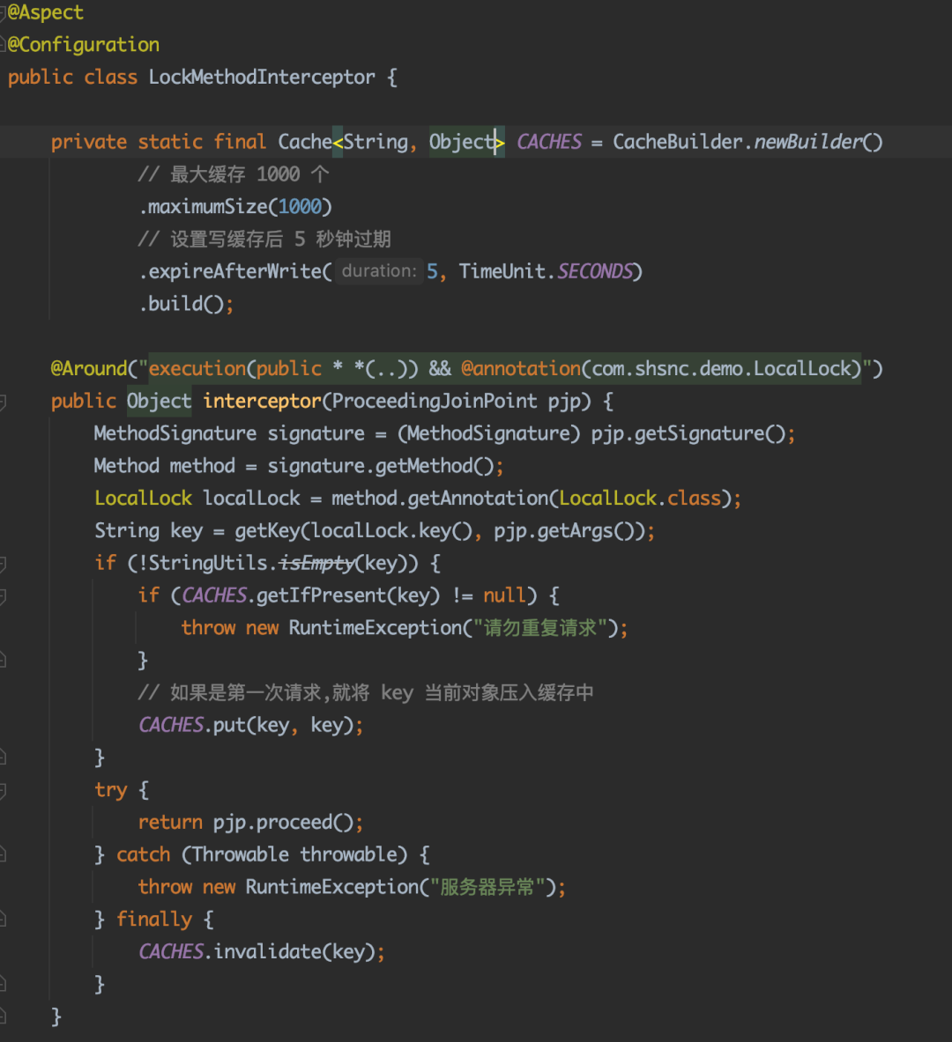The height and width of the screenshot is (1042, 952).
Task: Click the 'duration:' parameter hint
Action: (379, 271)
